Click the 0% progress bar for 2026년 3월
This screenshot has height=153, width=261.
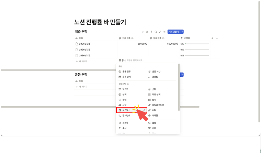tap(197, 50)
